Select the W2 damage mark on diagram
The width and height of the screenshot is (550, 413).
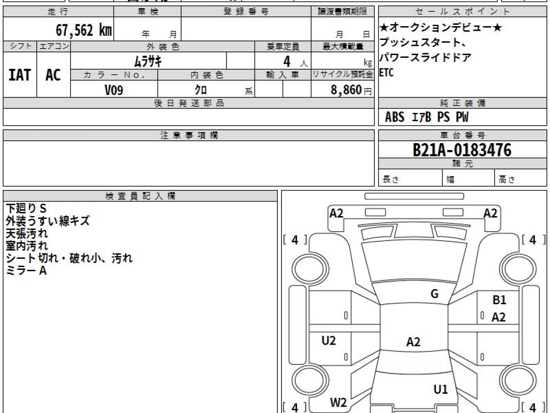pyautogui.click(x=338, y=403)
